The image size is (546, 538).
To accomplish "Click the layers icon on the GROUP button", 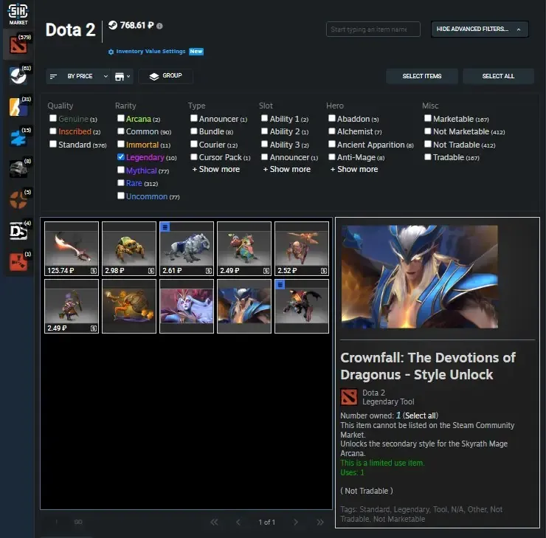I will (x=154, y=76).
